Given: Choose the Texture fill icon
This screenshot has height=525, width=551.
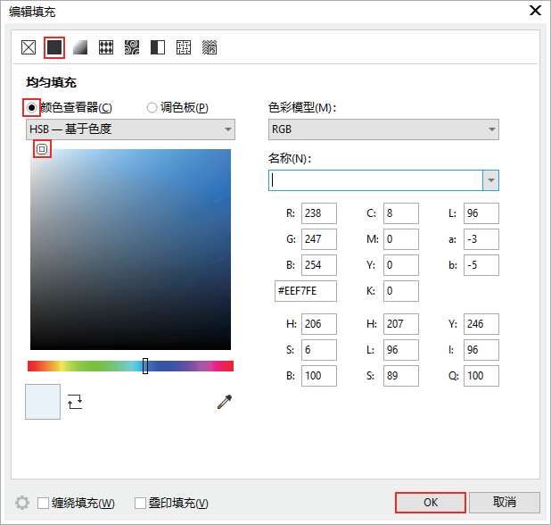Looking at the screenshot, I should pyautogui.click(x=184, y=47).
